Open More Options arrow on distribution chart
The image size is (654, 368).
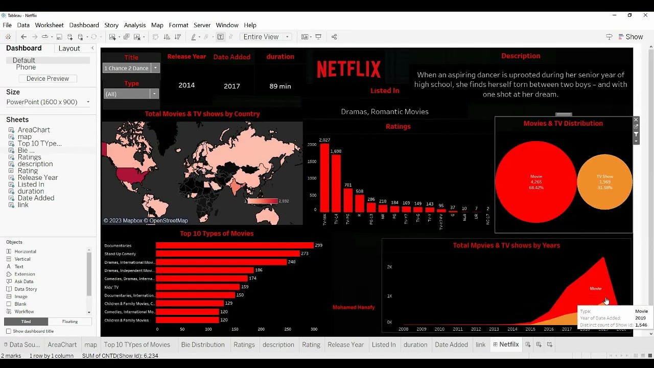[x=636, y=141]
